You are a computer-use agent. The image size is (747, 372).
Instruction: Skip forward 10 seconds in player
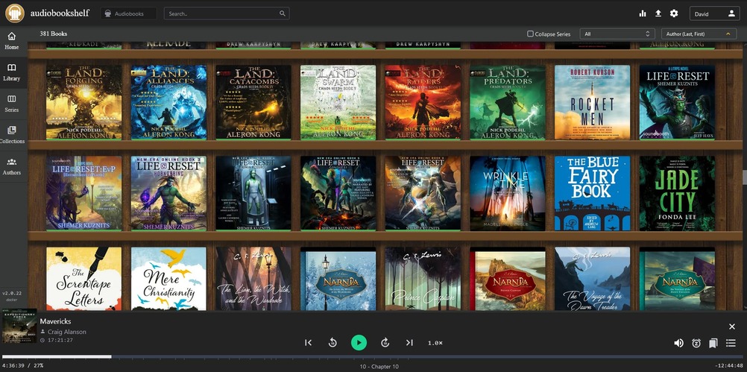pyautogui.click(x=385, y=342)
